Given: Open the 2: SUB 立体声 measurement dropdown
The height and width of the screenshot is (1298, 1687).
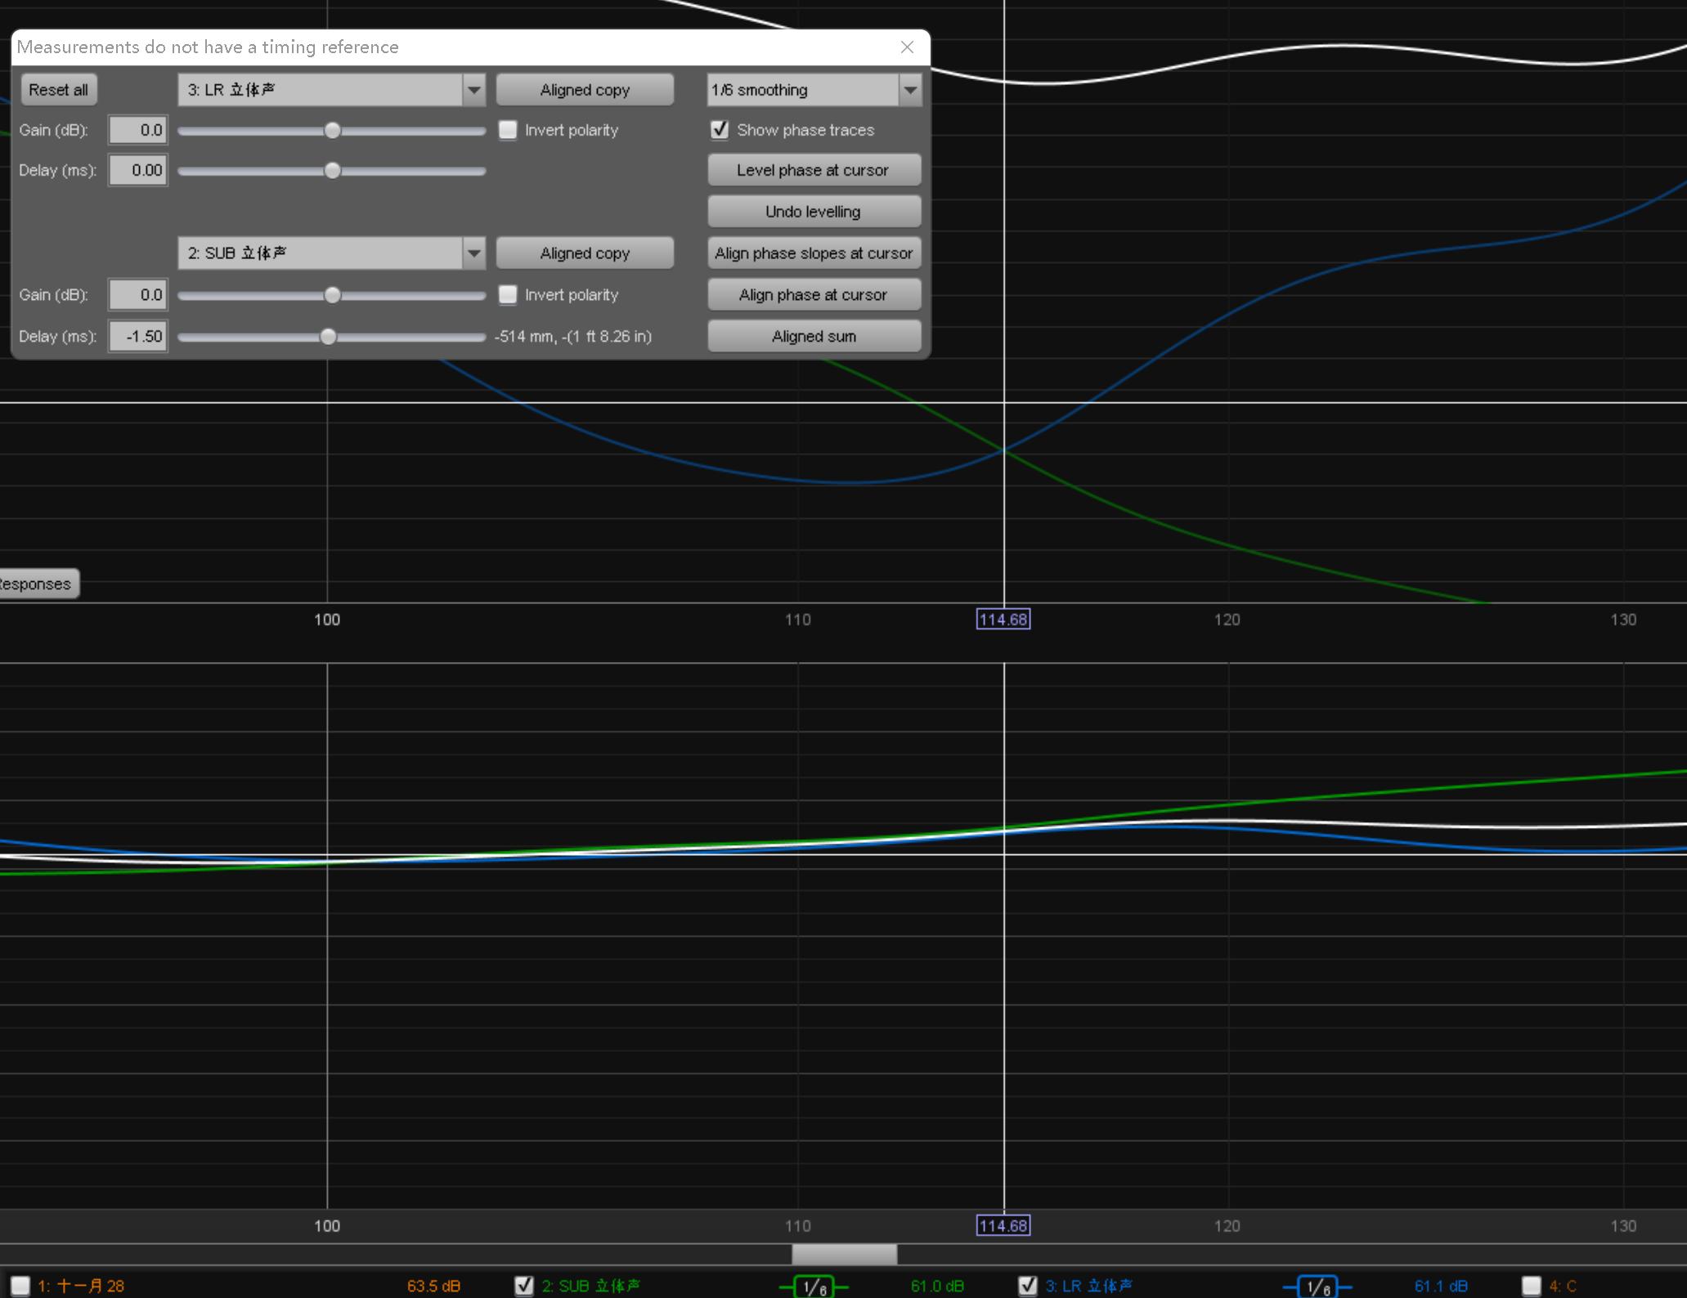Looking at the screenshot, I should [473, 253].
